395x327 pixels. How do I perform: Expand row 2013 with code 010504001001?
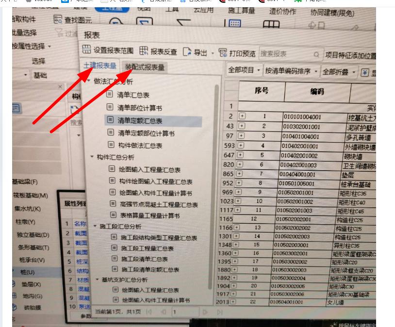point(233,302)
